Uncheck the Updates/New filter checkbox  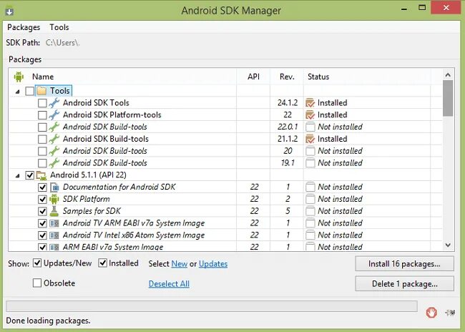click(37, 263)
